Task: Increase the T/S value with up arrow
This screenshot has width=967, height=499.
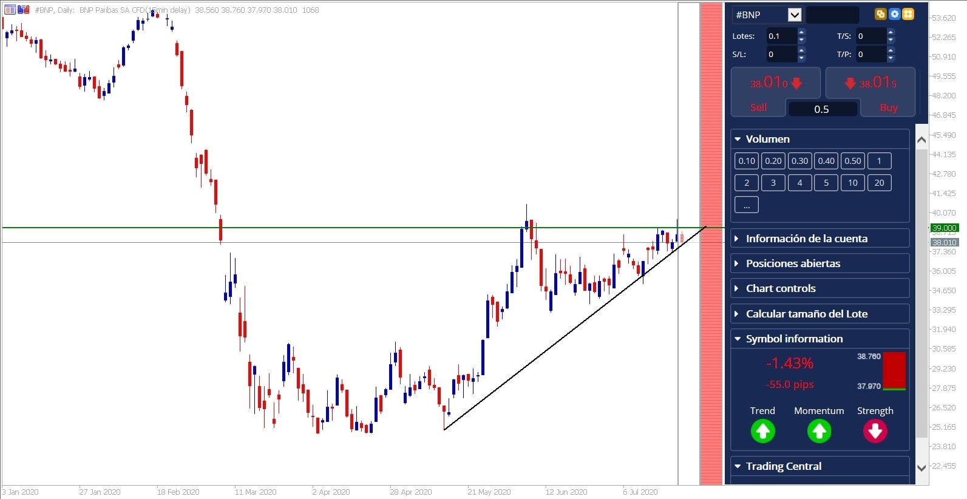Action: (x=891, y=32)
